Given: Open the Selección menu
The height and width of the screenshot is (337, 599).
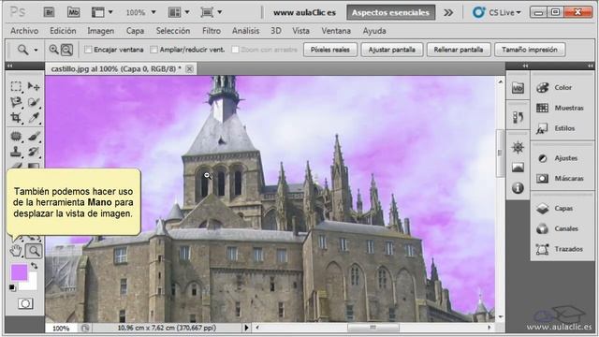Looking at the screenshot, I should 172,31.
